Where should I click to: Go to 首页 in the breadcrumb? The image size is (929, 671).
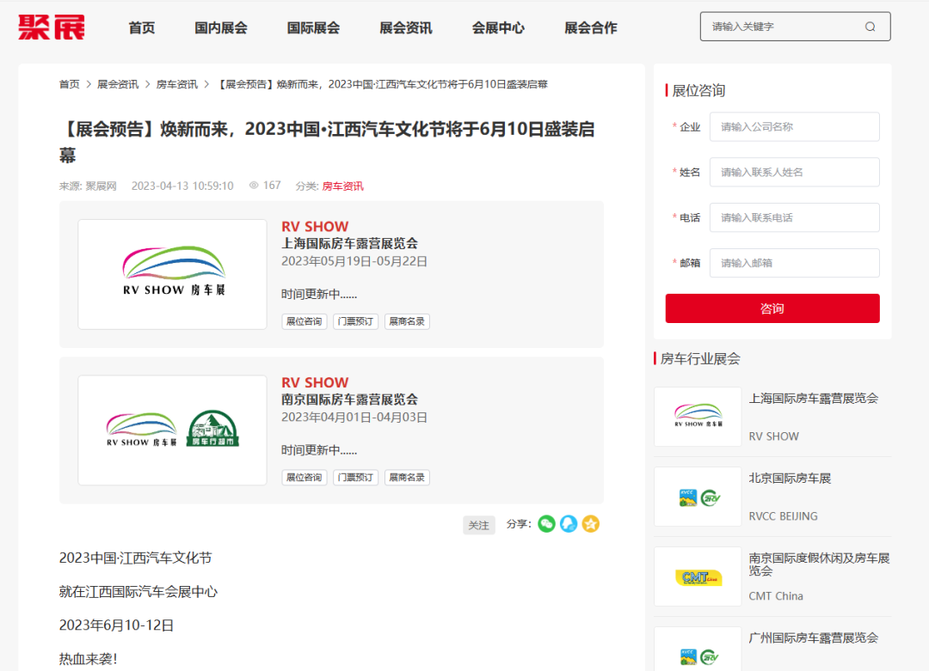pos(70,84)
